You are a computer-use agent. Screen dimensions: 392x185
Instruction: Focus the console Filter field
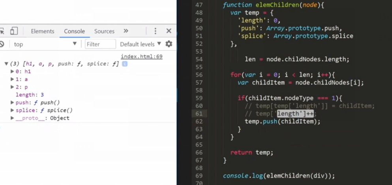[x=100, y=44]
